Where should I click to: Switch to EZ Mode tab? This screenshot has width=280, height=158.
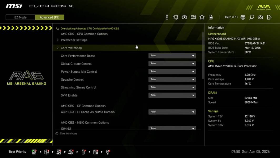tap(20, 17)
